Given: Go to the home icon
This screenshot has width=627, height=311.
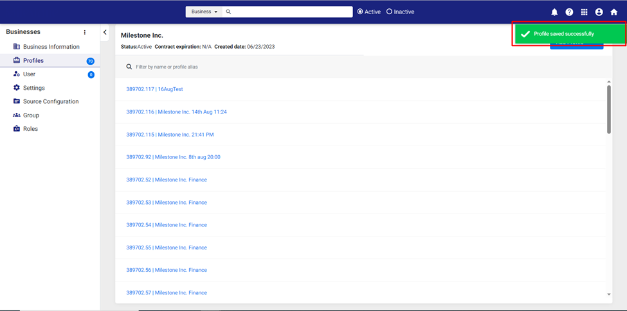Looking at the screenshot, I should (x=613, y=12).
